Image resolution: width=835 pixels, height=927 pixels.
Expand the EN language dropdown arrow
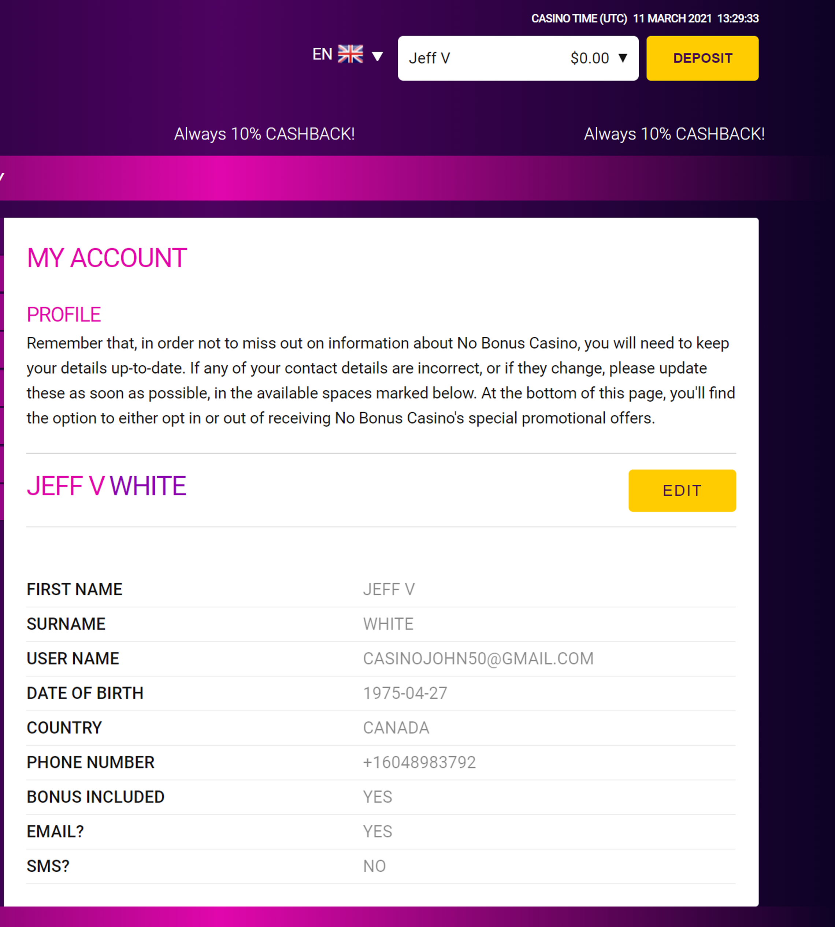[x=377, y=56]
